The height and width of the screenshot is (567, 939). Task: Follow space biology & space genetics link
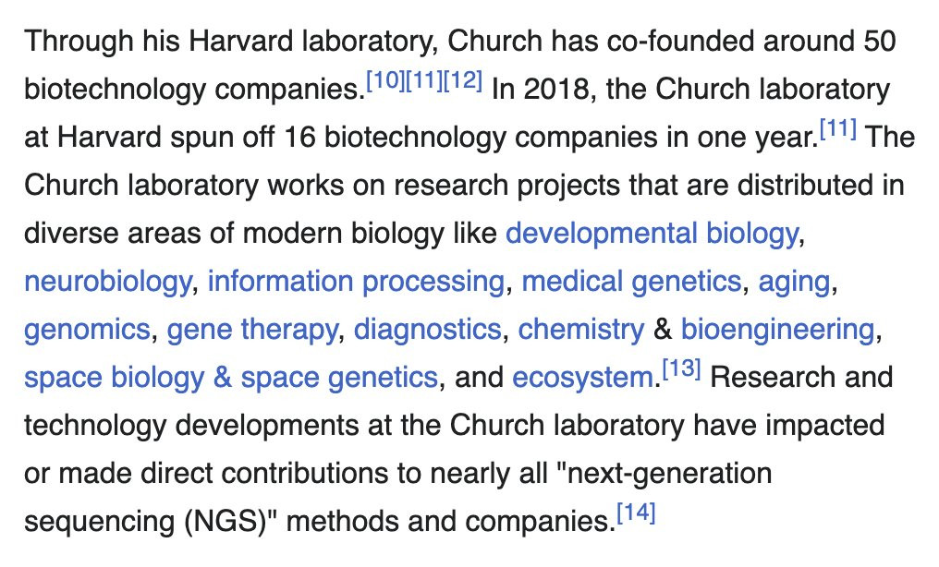[230, 378]
